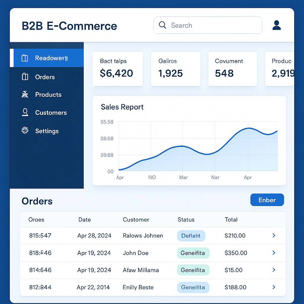The width and height of the screenshot is (304, 304).
Task: Select order number 818:546
Action: coord(40,253)
